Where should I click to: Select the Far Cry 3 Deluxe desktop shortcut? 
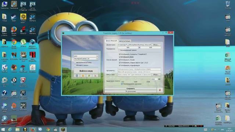(x=32, y=6)
